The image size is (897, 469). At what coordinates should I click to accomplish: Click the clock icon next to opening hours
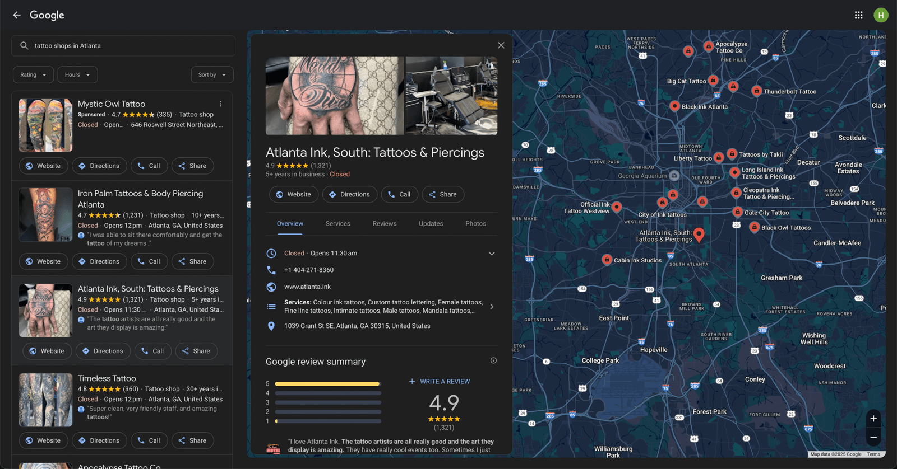271,254
